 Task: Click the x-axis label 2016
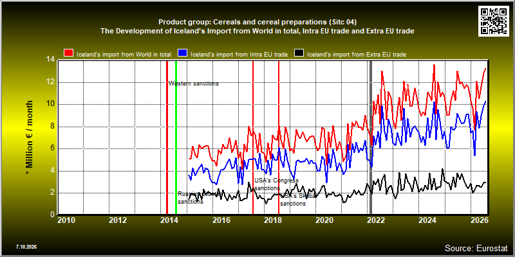point(221,220)
